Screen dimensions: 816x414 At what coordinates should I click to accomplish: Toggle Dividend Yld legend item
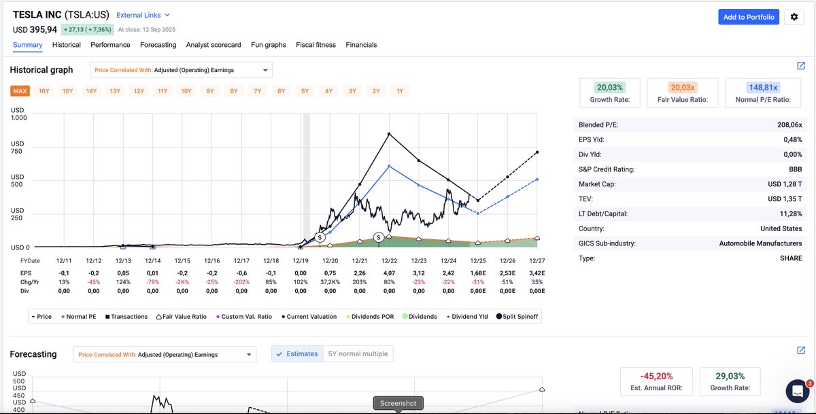point(467,317)
